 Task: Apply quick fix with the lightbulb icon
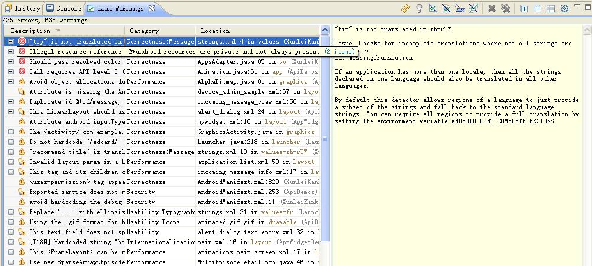418,8
